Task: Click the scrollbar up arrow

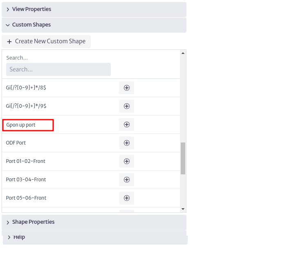Action: click(x=183, y=53)
